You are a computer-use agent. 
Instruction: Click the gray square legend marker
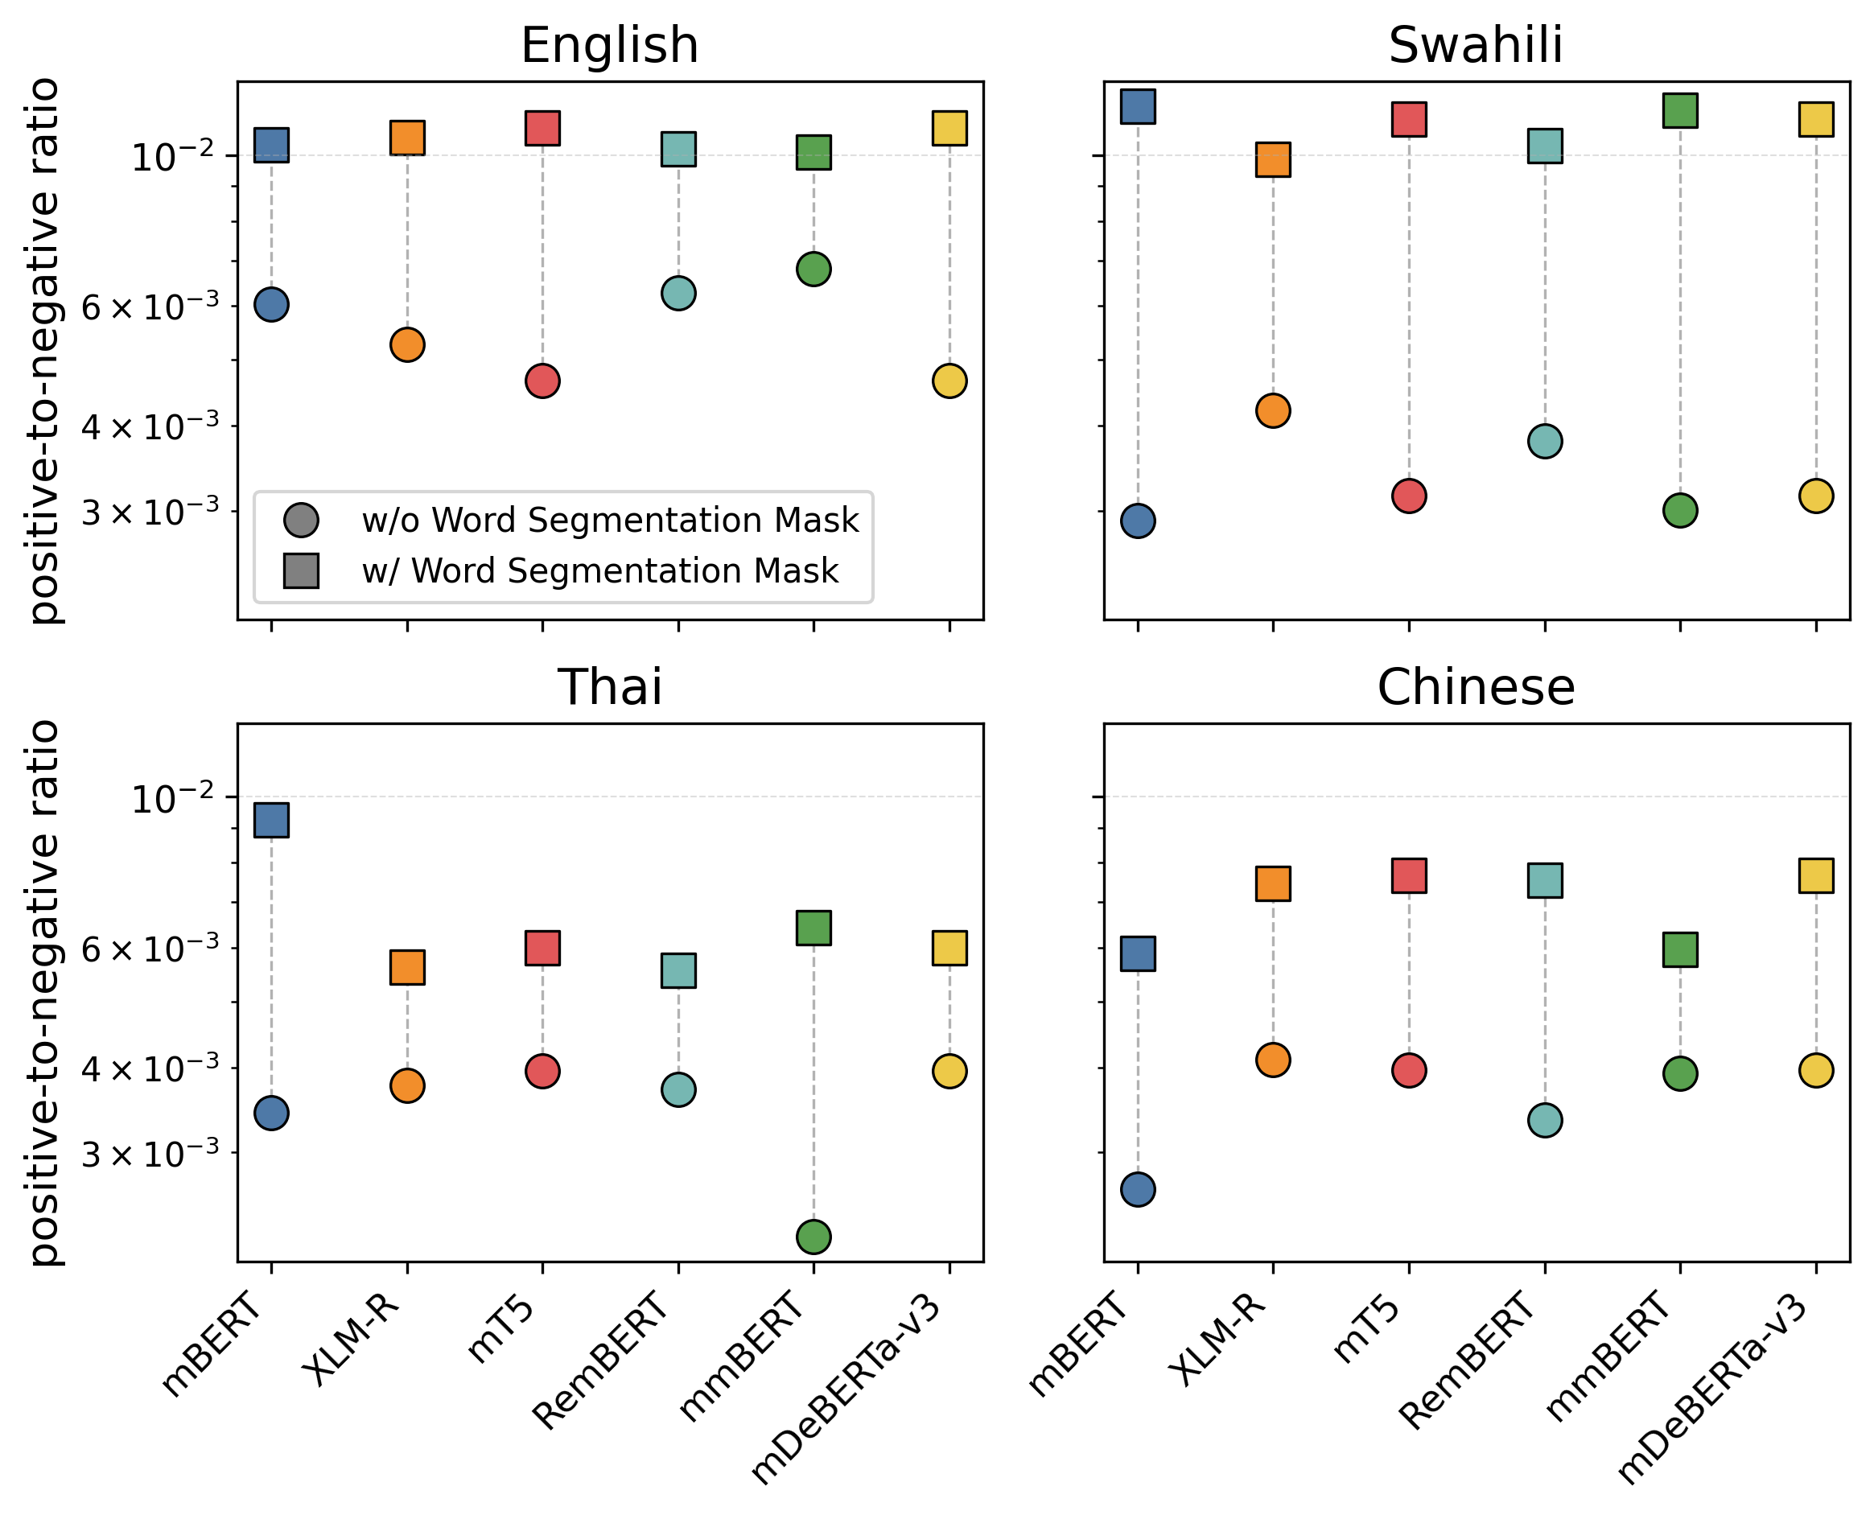[x=301, y=570]
